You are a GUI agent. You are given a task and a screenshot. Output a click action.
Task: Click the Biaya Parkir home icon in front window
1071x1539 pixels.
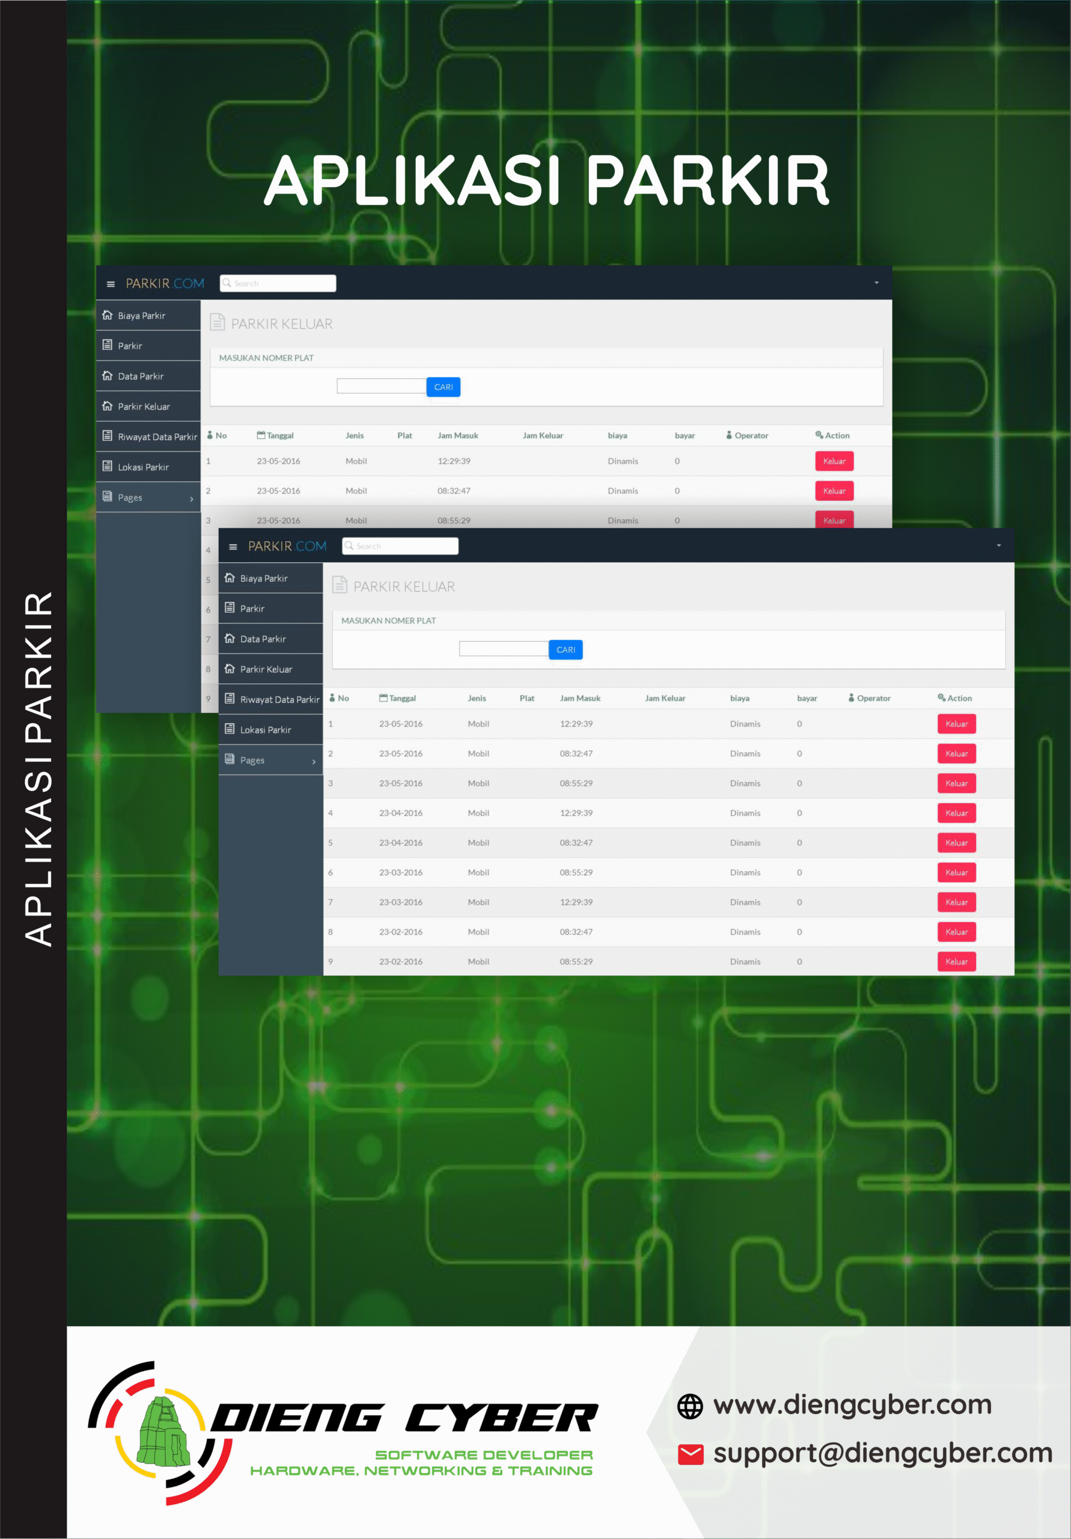(x=230, y=578)
